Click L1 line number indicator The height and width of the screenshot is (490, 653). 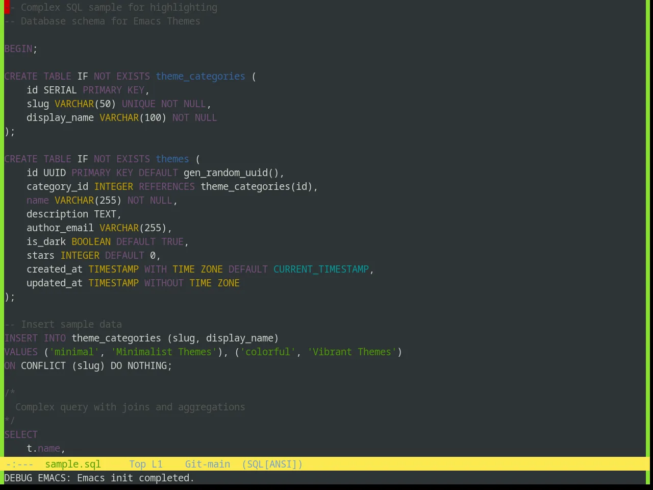(157, 464)
